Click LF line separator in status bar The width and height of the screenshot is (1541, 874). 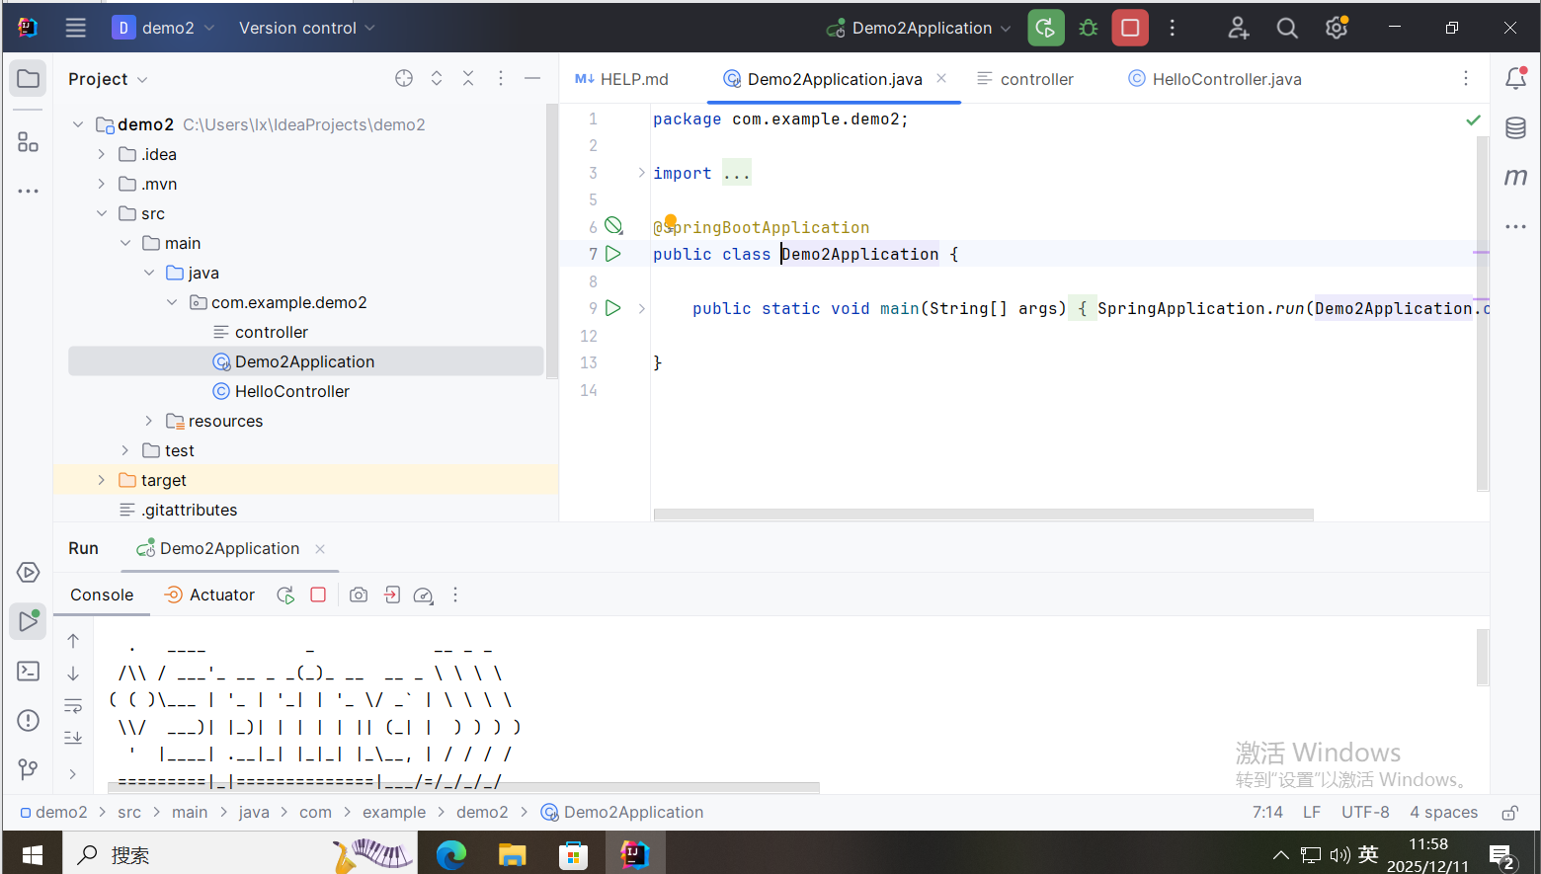pyautogui.click(x=1312, y=812)
